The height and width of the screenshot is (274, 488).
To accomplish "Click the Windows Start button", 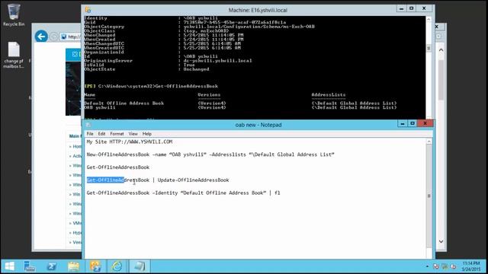I will 10,266.
